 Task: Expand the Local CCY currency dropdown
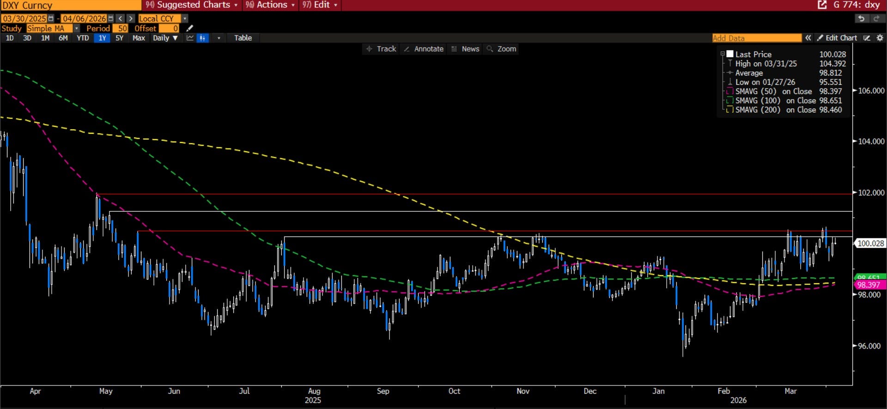pyautogui.click(x=185, y=18)
